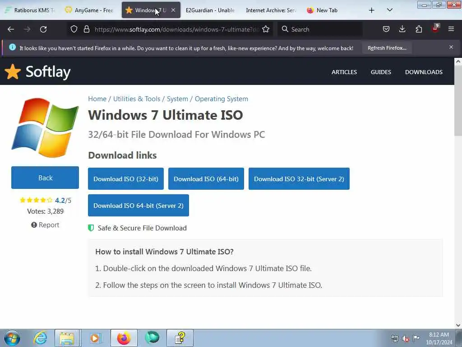
Task: Dismiss the refresh Firefox notification bar
Action: (x=451, y=47)
